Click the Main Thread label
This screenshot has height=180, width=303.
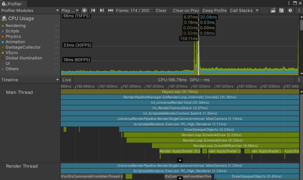[19, 92]
